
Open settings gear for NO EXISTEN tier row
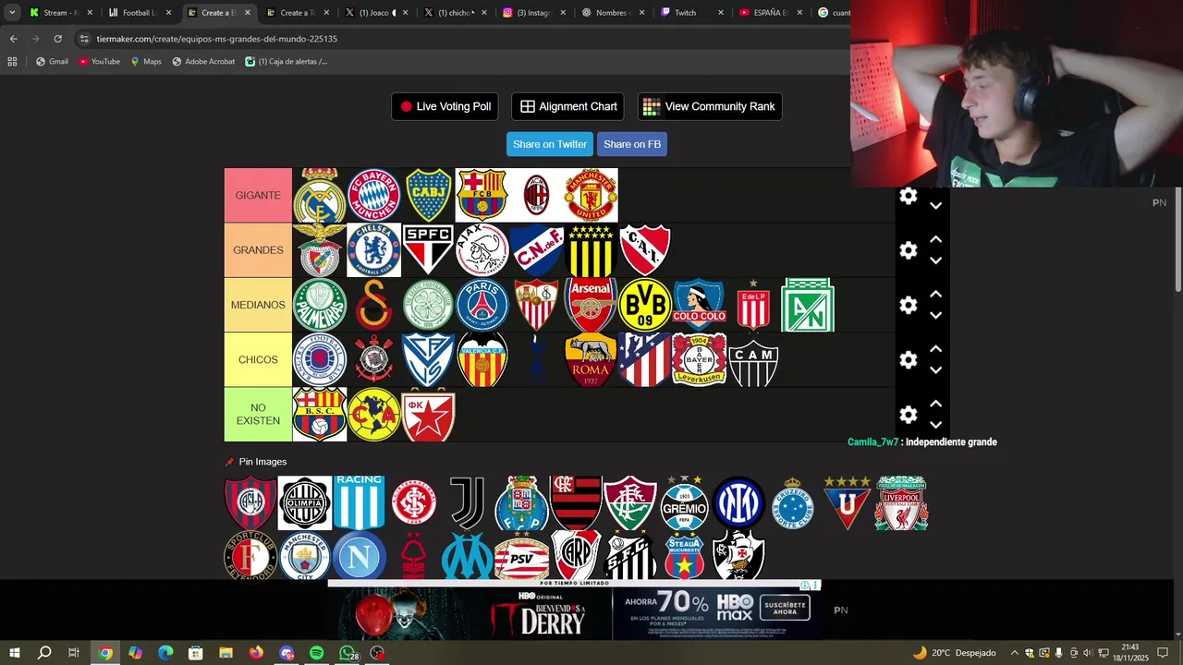click(x=909, y=414)
